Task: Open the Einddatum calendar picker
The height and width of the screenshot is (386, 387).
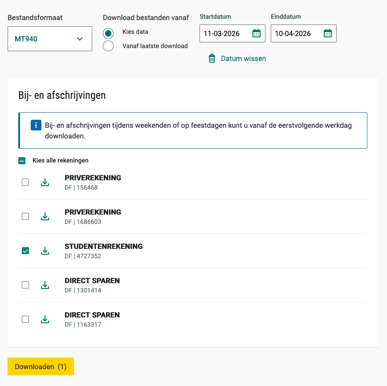Action: click(328, 33)
